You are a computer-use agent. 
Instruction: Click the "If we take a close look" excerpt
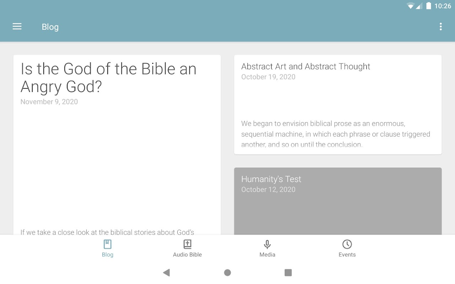point(107,232)
